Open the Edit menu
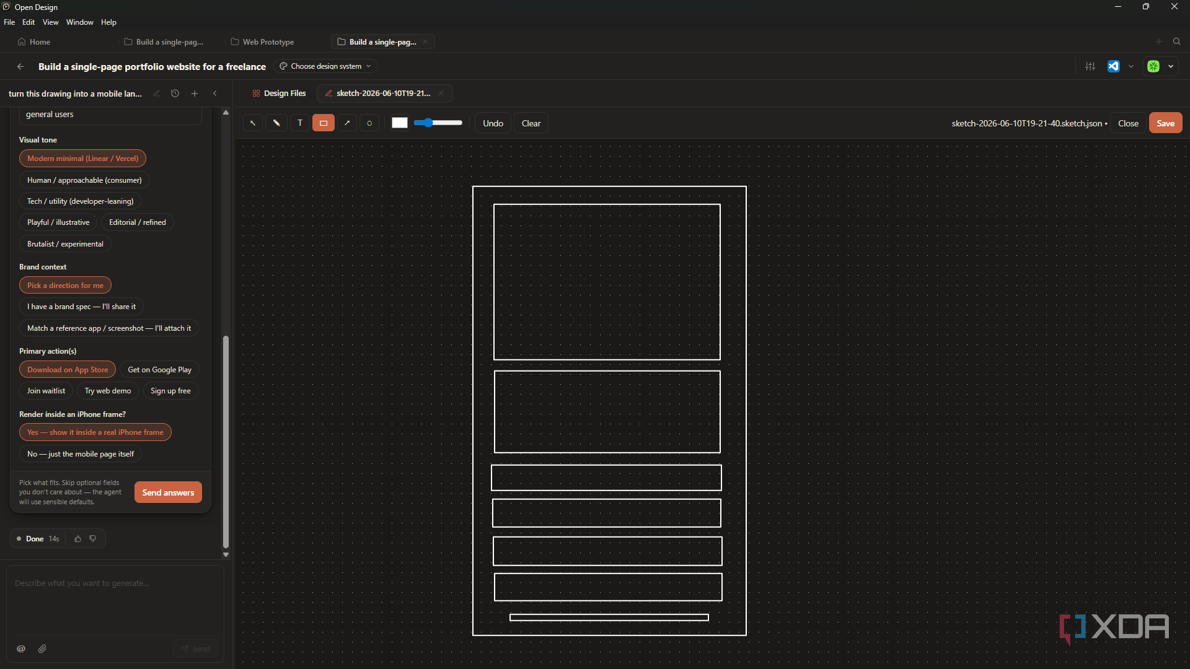Screen dimensions: 1190x669 (x=29, y=22)
